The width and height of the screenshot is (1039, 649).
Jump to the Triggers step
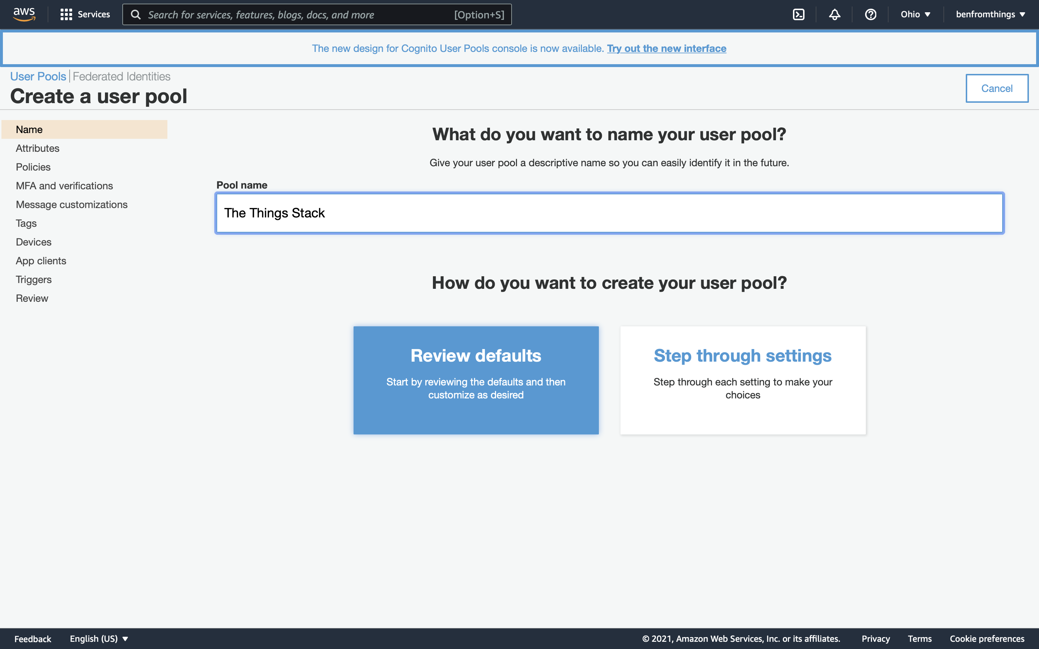pos(34,279)
